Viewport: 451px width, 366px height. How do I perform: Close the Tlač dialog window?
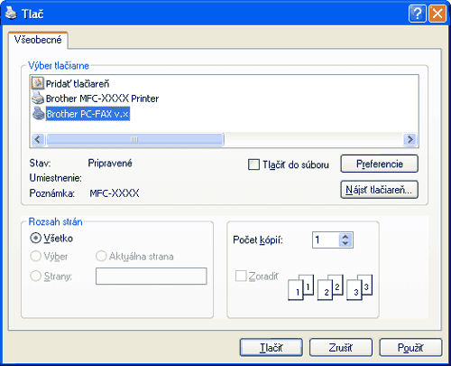437,14
